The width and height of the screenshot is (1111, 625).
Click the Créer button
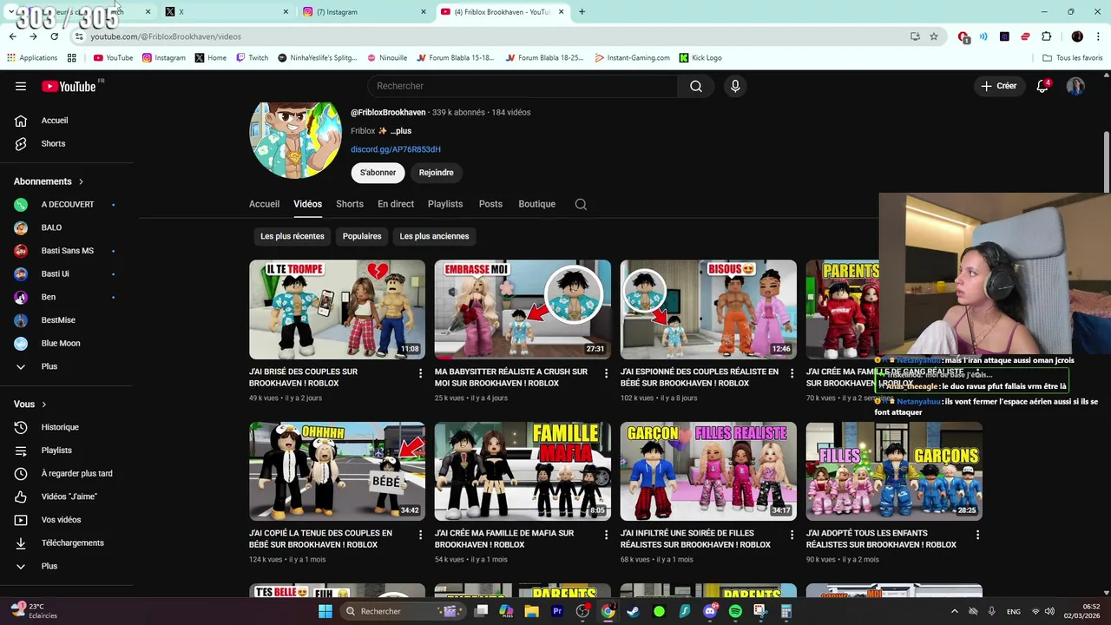tap(998, 86)
